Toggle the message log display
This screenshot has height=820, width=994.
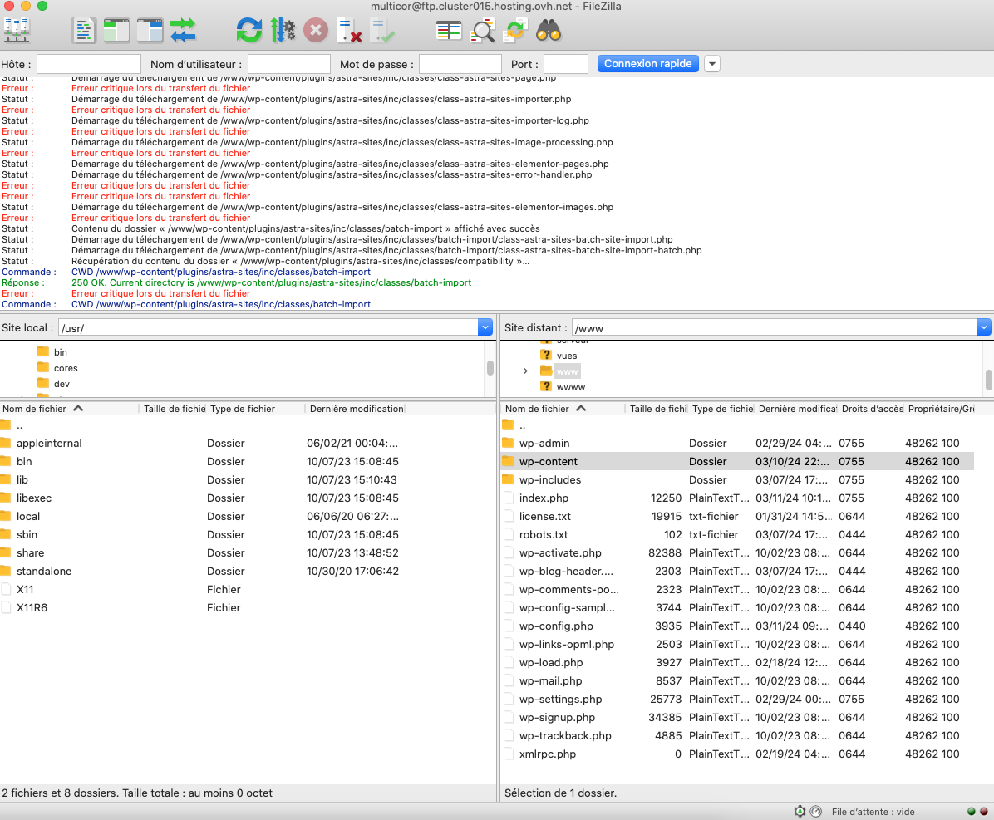[x=84, y=31]
